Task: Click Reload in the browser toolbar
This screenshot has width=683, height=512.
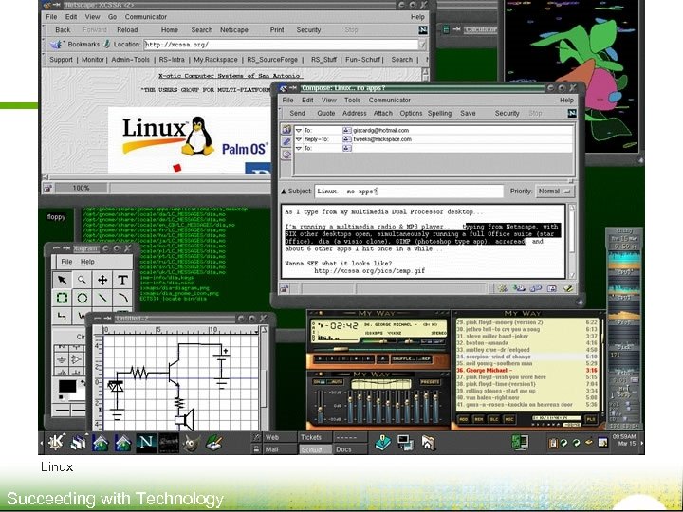Action: pyautogui.click(x=127, y=30)
